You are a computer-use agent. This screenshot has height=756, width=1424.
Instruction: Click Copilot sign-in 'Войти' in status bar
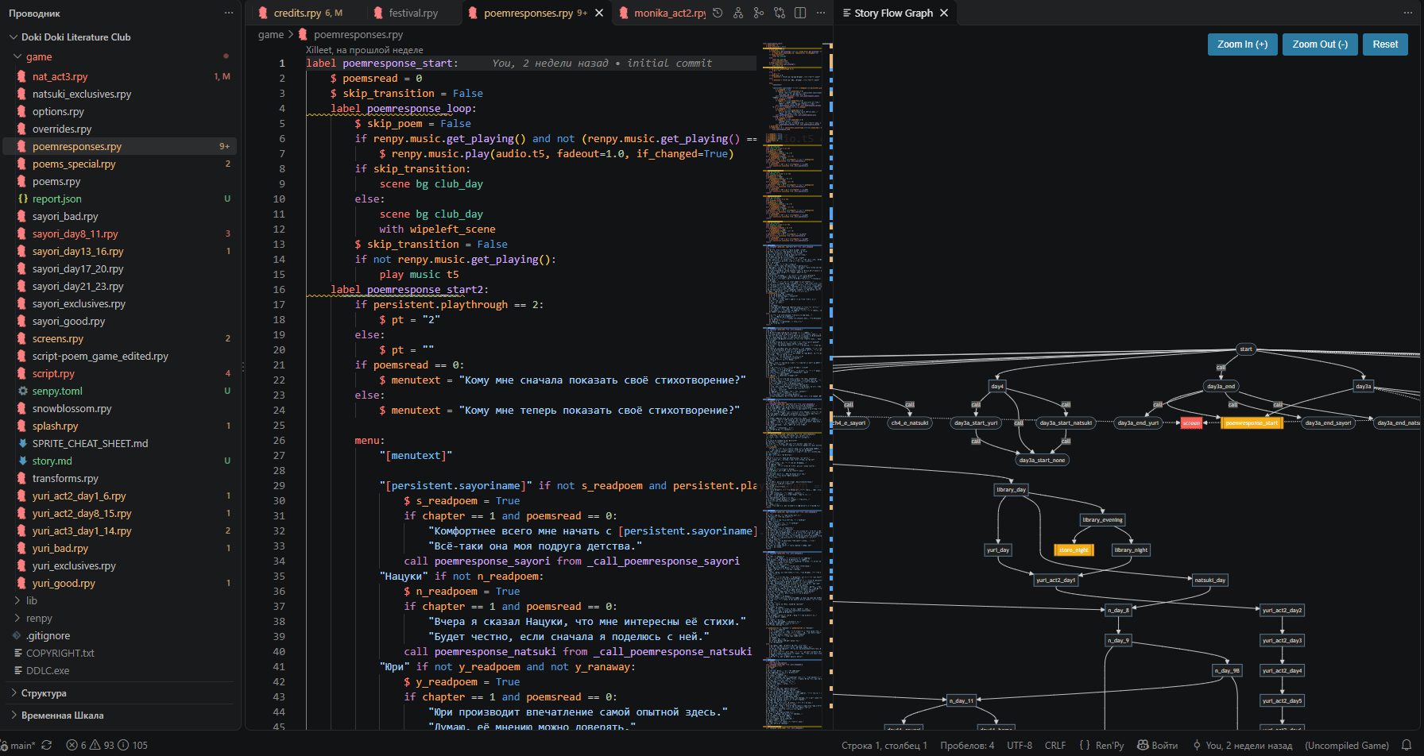pyautogui.click(x=1158, y=745)
